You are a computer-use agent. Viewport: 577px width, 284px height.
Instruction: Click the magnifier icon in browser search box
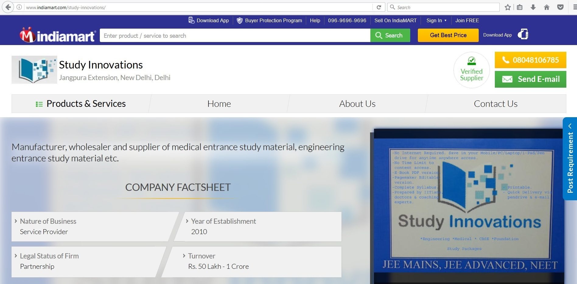(x=393, y=7)
